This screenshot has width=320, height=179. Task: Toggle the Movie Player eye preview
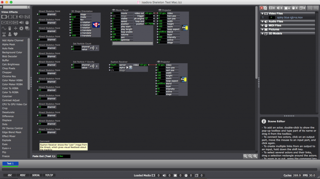114,10
